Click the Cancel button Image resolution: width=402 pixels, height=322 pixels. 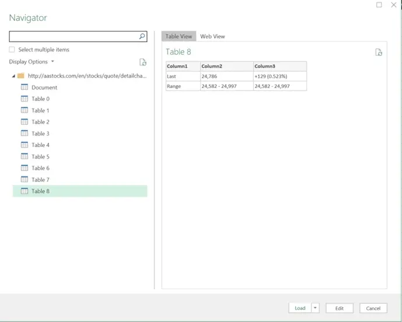[373, 308]
